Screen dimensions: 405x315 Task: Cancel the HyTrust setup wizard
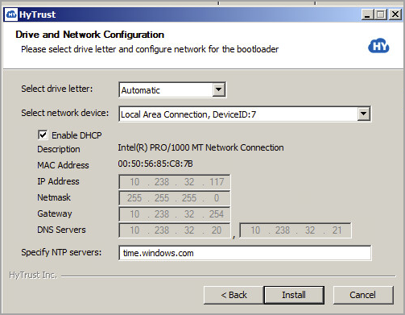[363, 295]
